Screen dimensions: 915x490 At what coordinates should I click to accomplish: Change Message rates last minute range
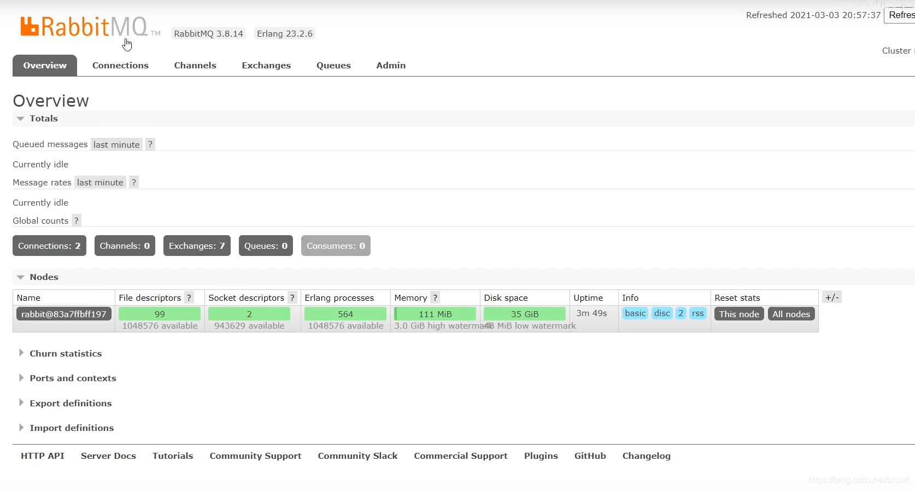100,182
